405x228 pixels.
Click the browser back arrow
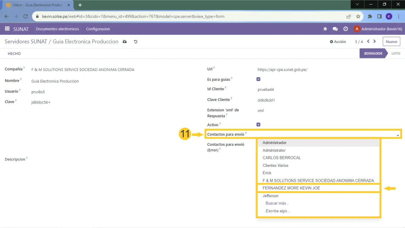(7, 16)
